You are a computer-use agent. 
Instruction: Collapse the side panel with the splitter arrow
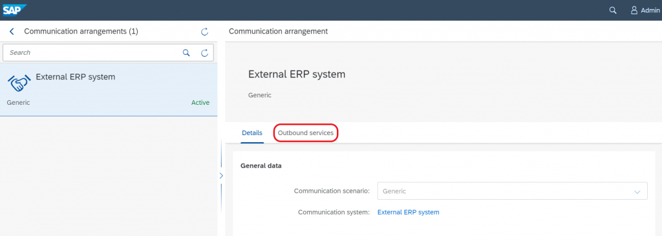(221, 176)
